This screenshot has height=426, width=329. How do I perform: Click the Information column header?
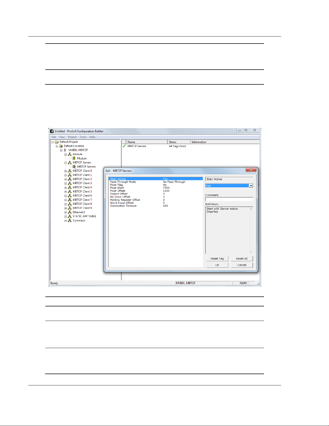click(225, 142)
